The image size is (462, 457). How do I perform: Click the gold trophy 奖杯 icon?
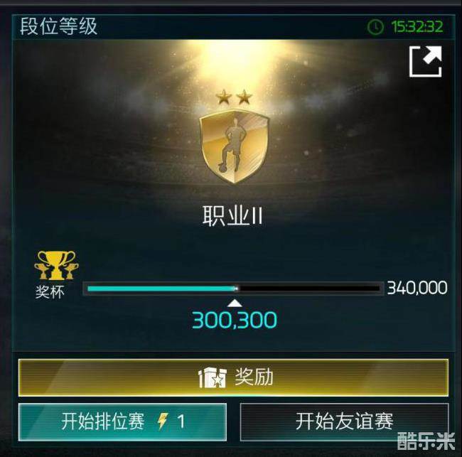[56, 265]
